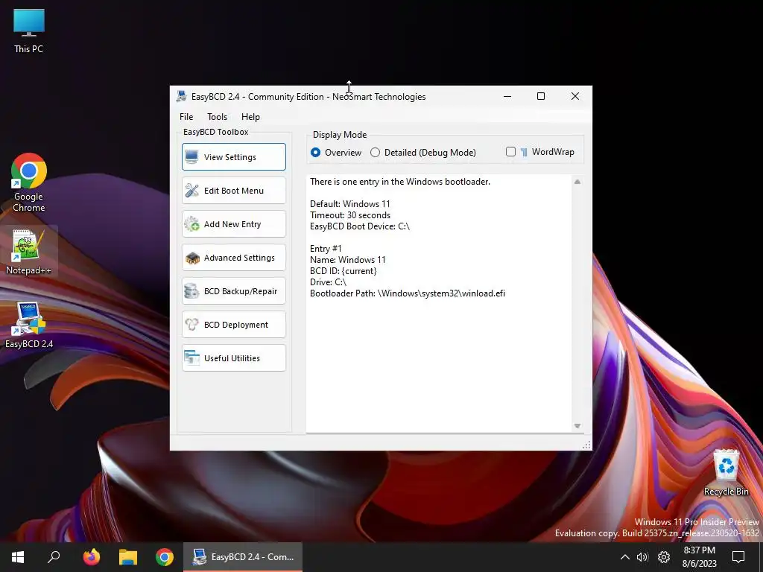Image resolution: width=763 pixels, height=572 pixels.
Task: Open the volume control in tray
Action: point(642,557)
